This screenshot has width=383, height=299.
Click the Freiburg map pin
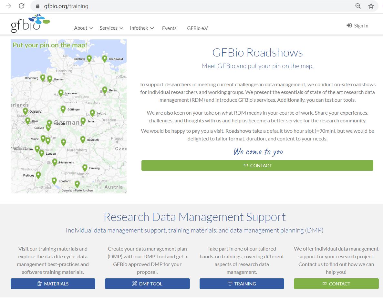38,175
